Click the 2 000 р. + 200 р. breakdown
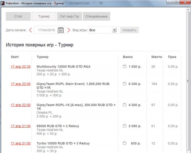Viewport: 191px width, 153px height. click(49, 116)
